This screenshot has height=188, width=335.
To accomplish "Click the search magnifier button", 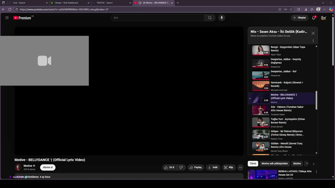I will [x=210, y=18].
